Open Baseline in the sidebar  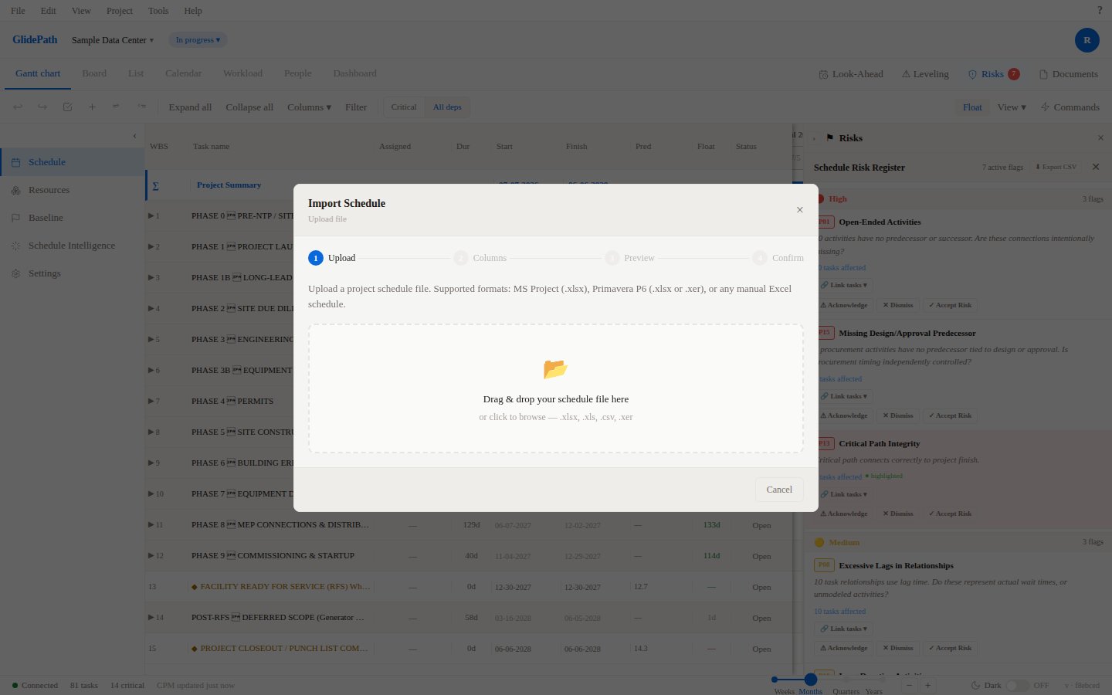(73, 218)
